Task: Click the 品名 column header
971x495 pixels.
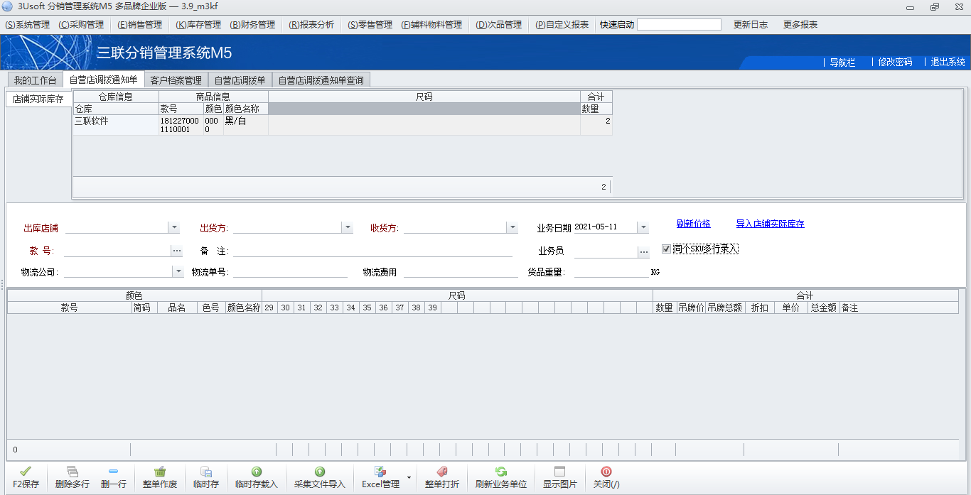Action: [x=176, y=308]
